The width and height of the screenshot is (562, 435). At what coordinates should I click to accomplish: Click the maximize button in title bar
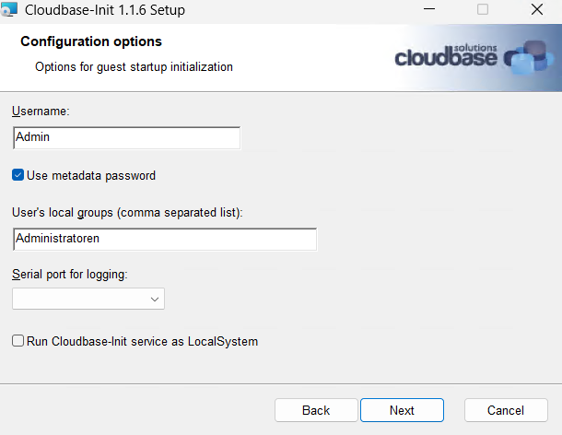483,10
